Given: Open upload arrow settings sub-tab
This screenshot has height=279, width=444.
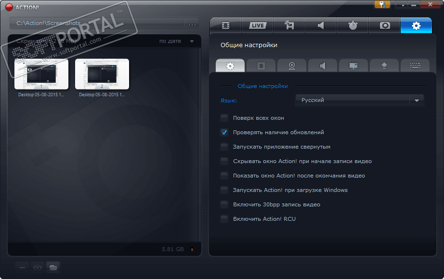Looking at the screenshot, I should 384,65.
